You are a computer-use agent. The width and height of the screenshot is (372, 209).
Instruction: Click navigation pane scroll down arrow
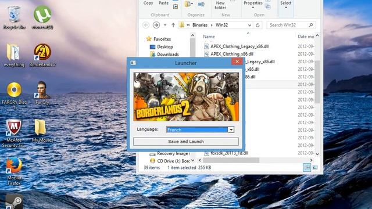tap(192, 160)
